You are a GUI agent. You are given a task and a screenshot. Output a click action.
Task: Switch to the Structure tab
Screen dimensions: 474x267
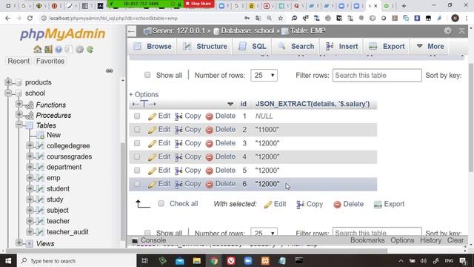click(205, 46)
